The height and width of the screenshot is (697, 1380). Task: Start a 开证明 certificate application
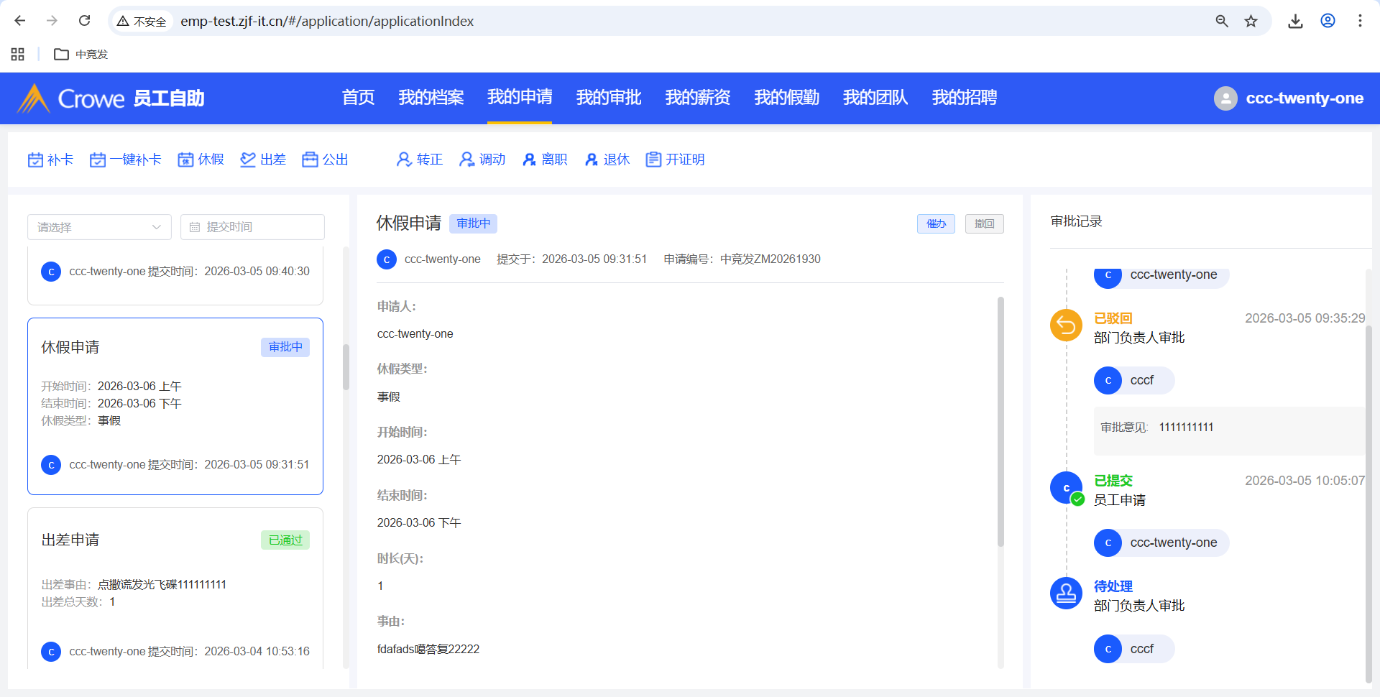click(675, 160)
